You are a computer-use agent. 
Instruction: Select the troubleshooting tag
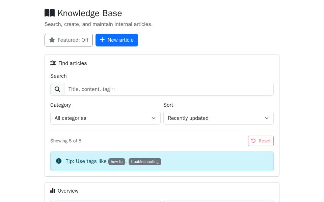click(145, 162)
